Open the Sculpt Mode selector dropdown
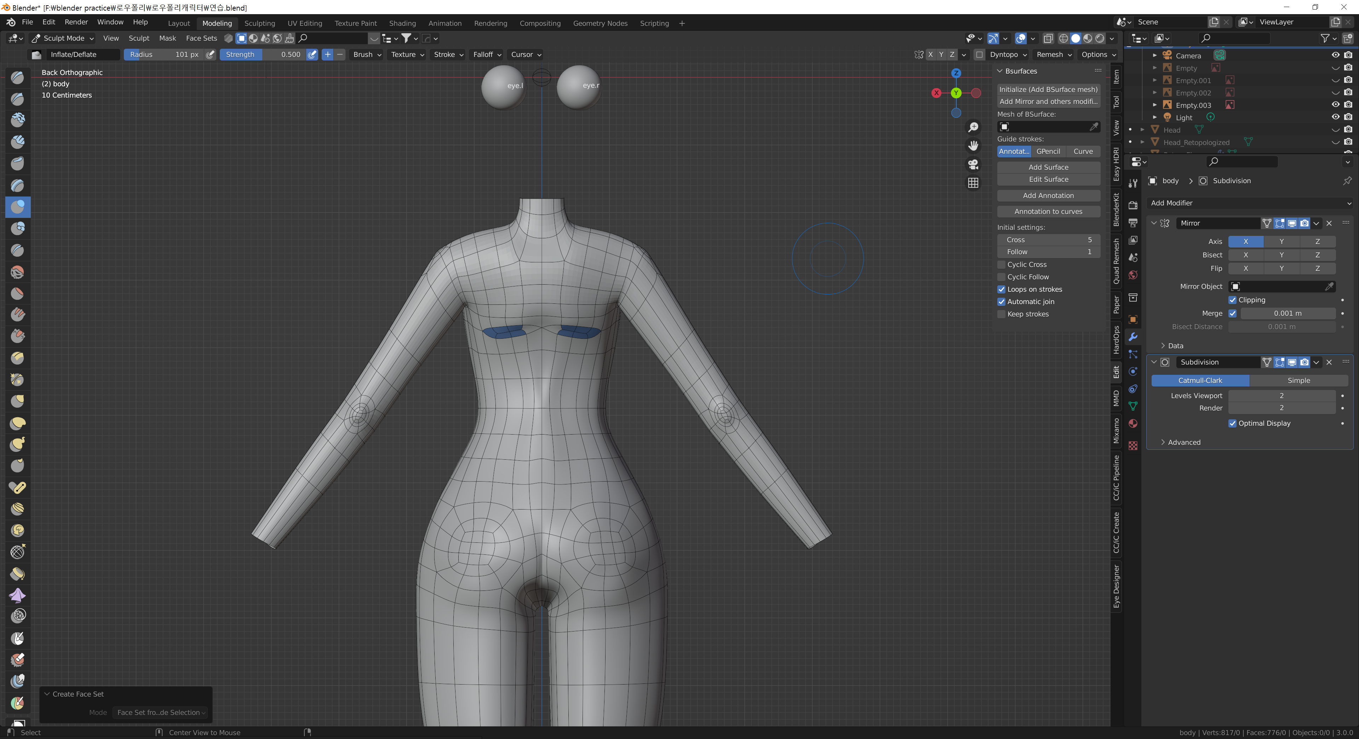This screenshot has width=1359, height=739. 63,38
